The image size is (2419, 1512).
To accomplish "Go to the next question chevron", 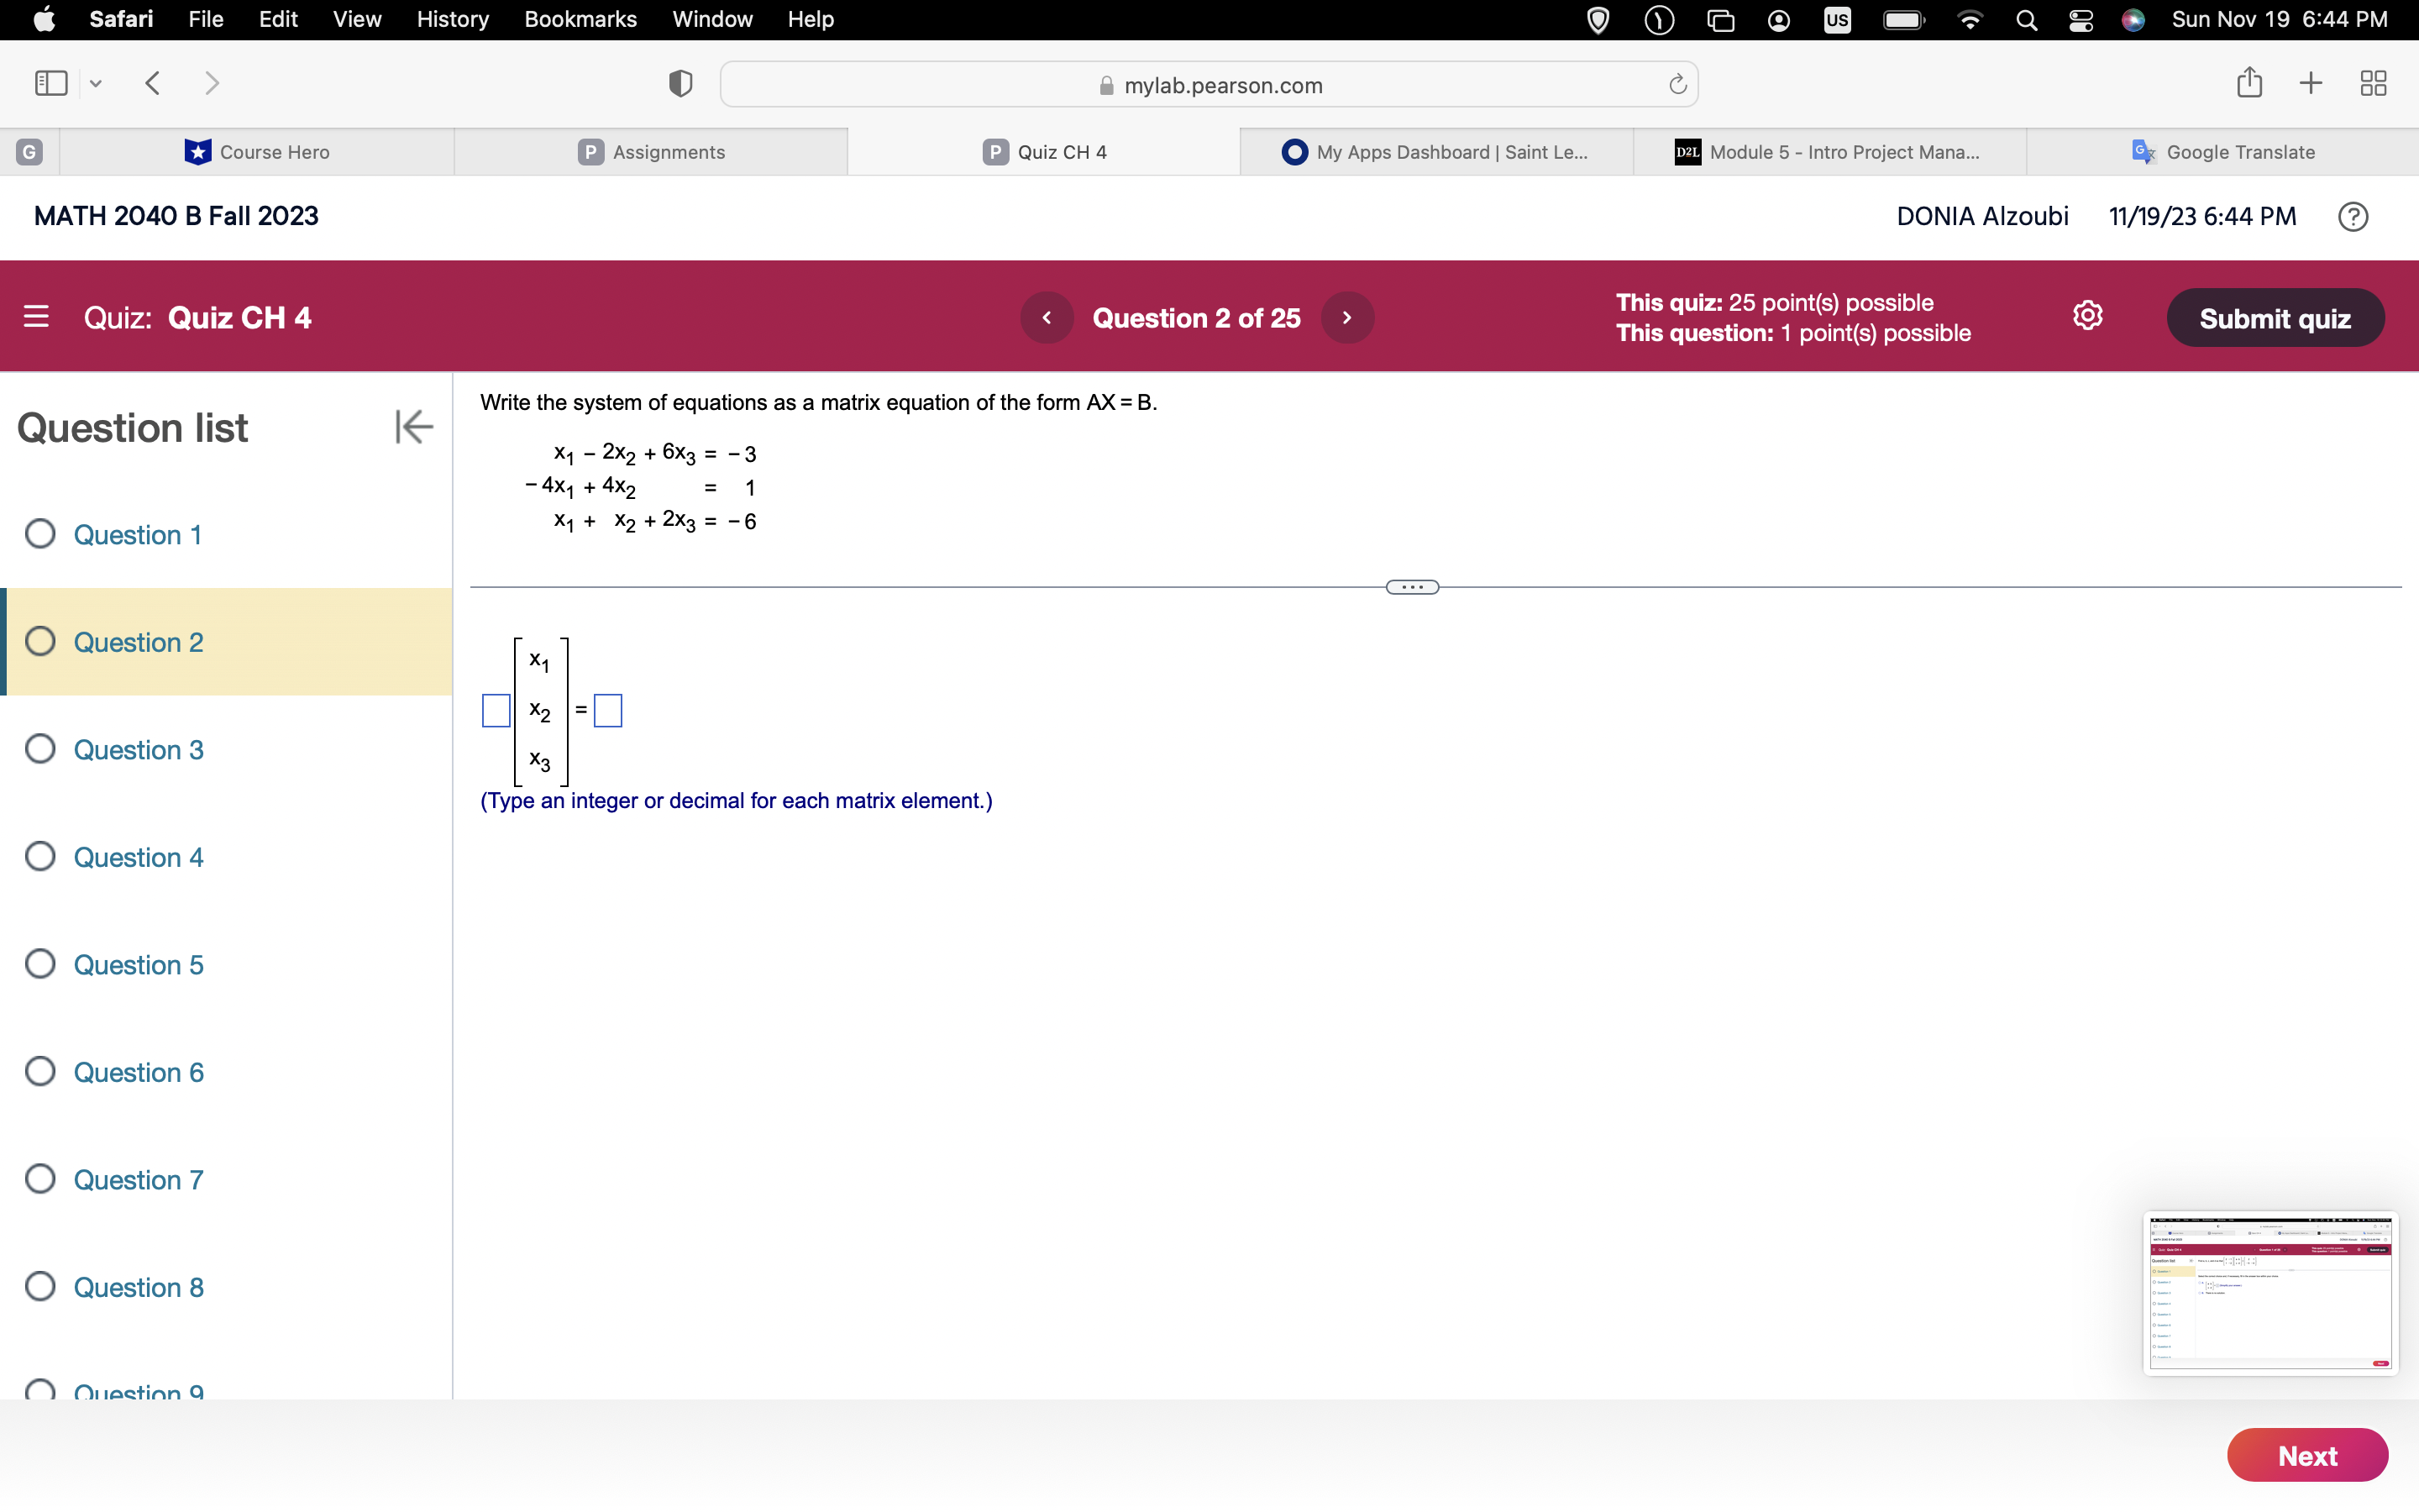I will (1346, 318).
